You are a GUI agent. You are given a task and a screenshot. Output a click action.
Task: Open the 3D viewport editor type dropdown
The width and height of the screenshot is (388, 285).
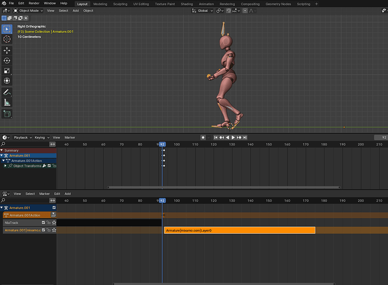[x=6, y=11]
